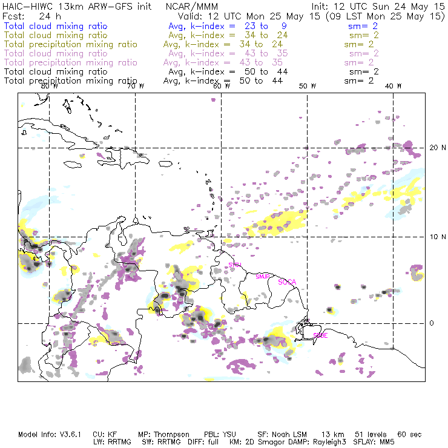Viewport: 448px width, 448px height.
Task: Click olive 'Total cloud mixing ratio' legend entry
Action: pyautogui.click(x=56, y=35)
